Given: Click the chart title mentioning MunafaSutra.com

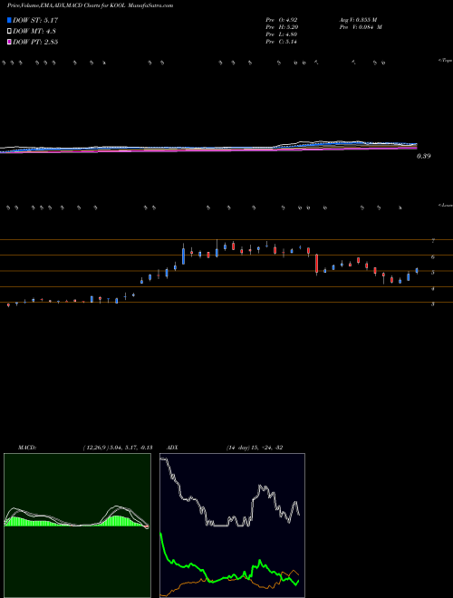Looking at the screenshot, I should [90, 5].
